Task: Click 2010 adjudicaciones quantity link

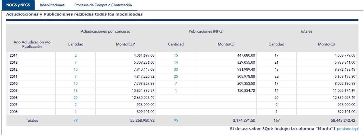Action: coord(76,84)
